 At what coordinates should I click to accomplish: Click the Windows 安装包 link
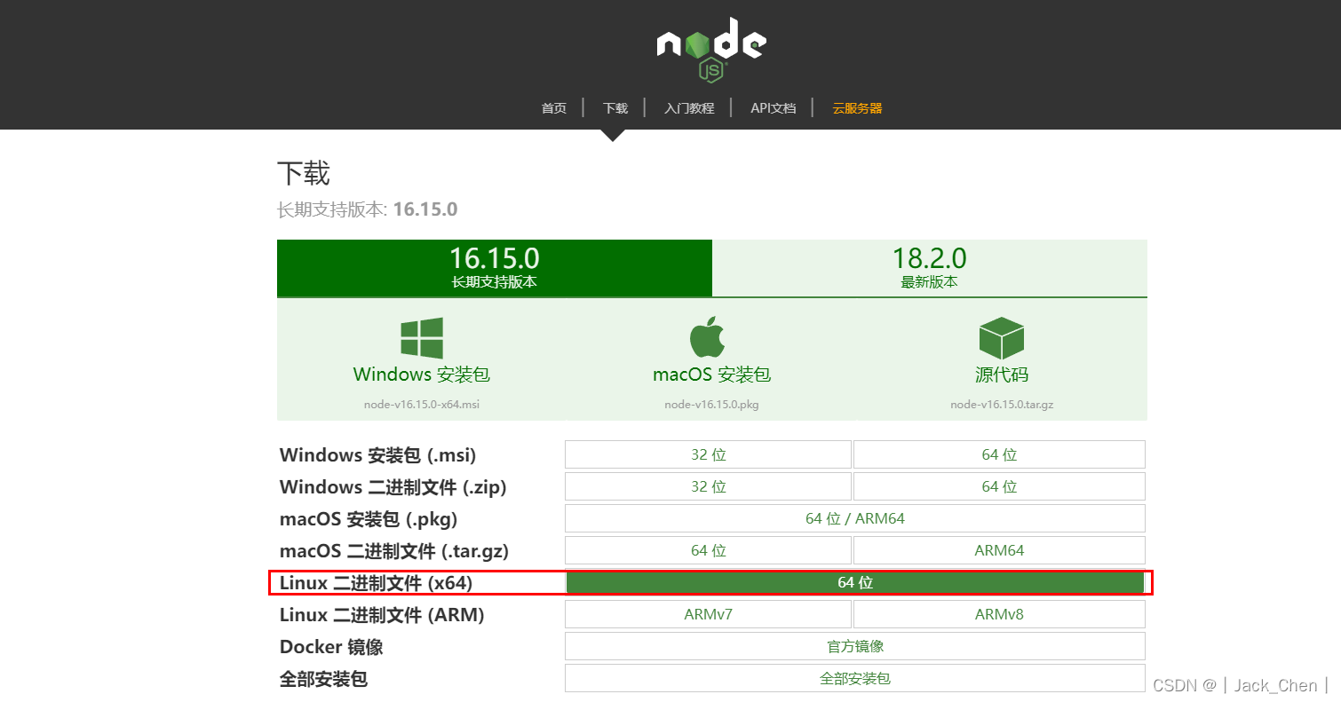[x=422, y=375]
